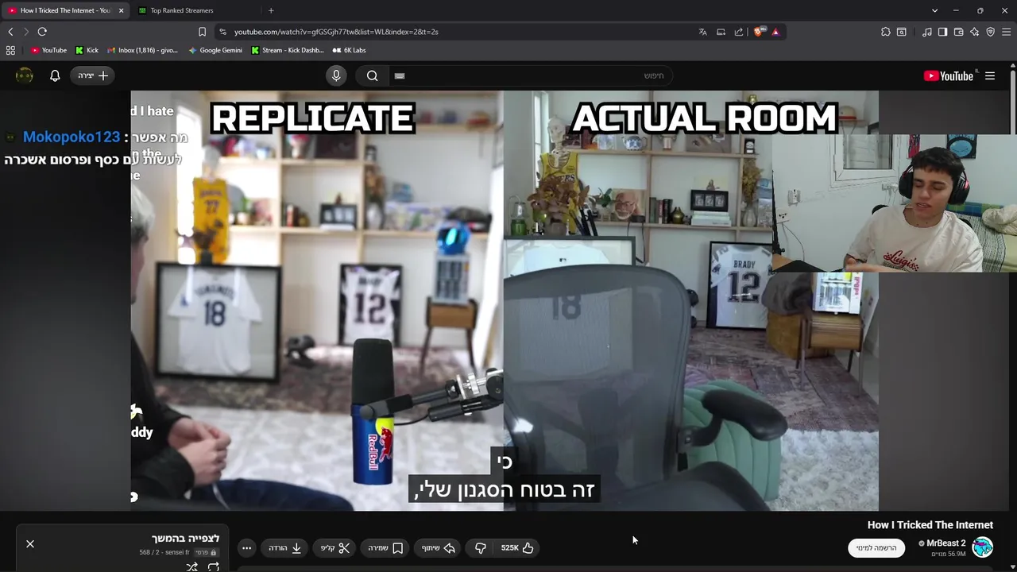Go back using browser back arrow
This screenshot has width=1017, height=572.
click(x=10, y=32)
